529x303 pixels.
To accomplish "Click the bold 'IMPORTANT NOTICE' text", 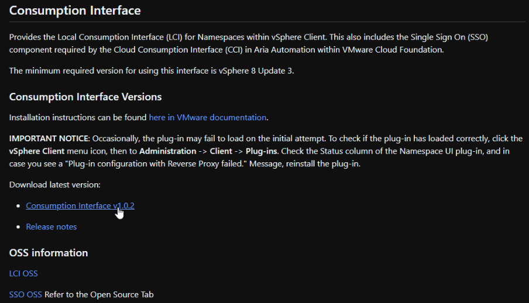I will pos(49,139).
